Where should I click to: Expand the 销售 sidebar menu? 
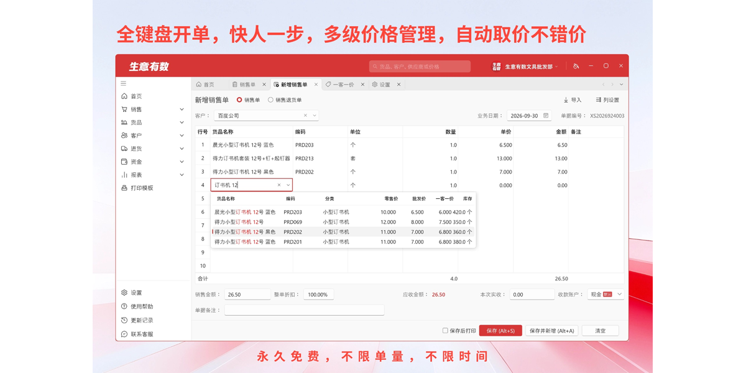pyautogui.click(x=153, y=109)
